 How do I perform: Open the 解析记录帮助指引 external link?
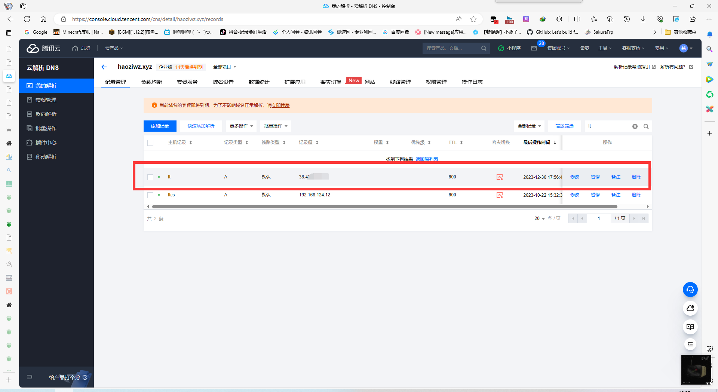tap(635, 67)
